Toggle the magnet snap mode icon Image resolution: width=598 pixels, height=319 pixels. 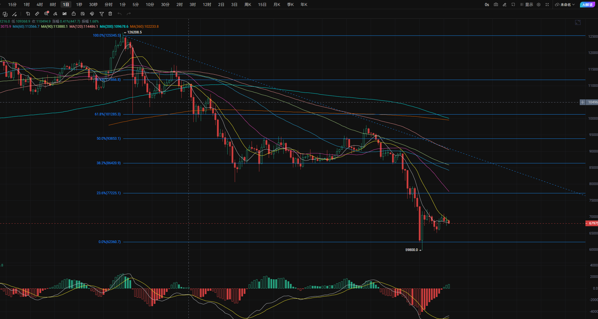92,14
